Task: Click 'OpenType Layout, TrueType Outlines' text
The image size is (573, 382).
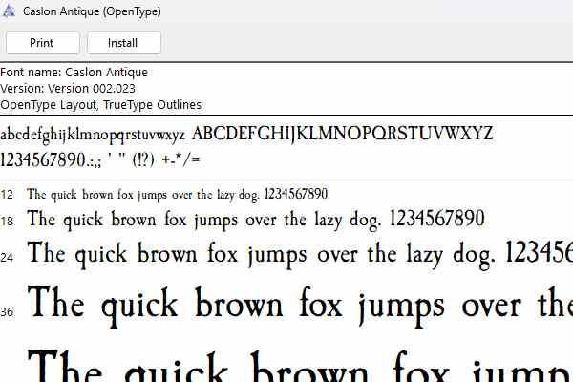Action: 101,105
